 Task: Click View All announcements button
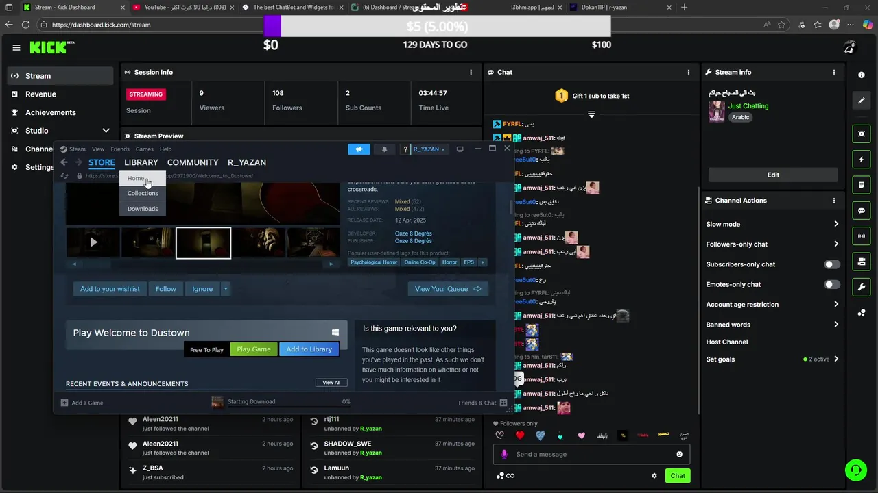[331, 383]
